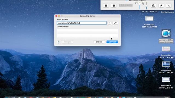Viewport: 175px width, 98px height.
Task: Open help with the question mark button
Action: [58, 42]
